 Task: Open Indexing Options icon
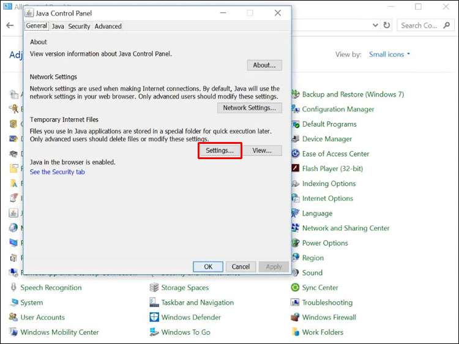296,184
